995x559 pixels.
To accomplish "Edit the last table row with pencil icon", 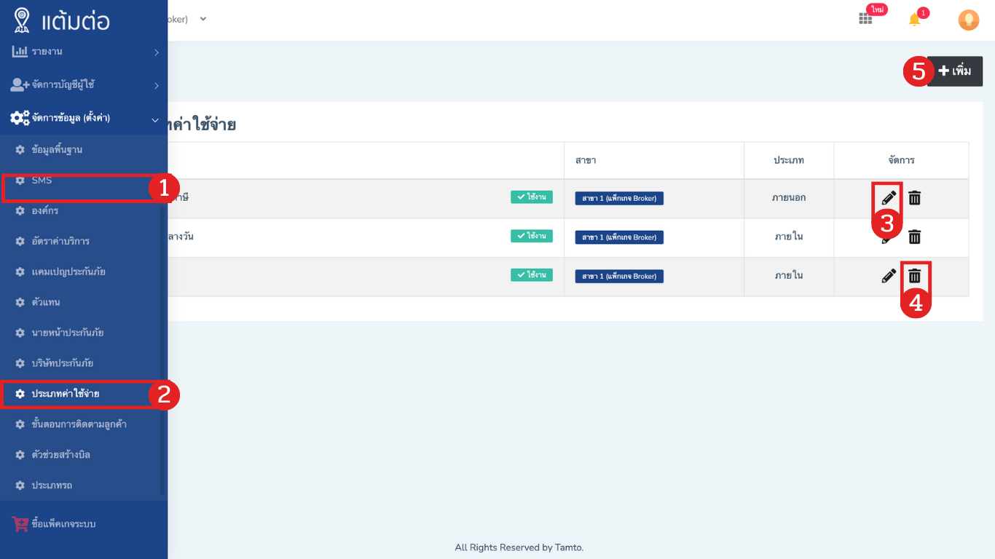I will [889, 276].
